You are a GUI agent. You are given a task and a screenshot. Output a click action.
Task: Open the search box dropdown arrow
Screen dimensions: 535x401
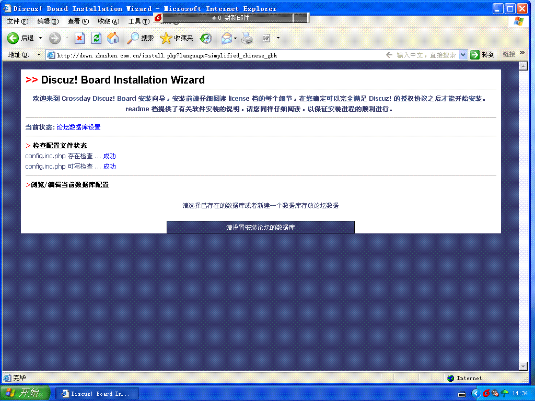point(463,54)
